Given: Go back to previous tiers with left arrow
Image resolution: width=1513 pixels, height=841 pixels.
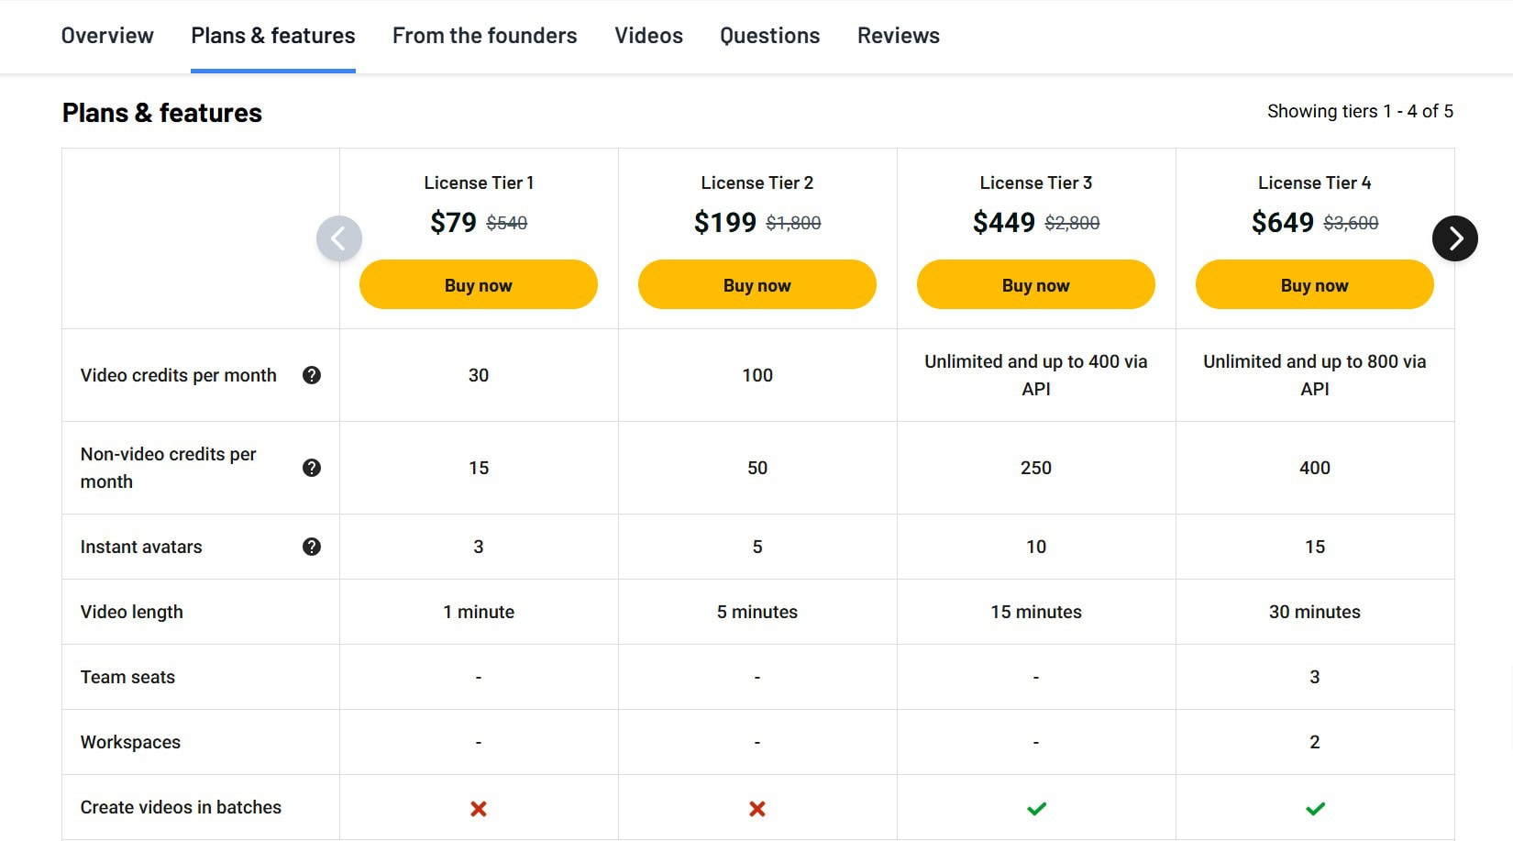Looking at the screenshot, I should pyautogui.click(x=339, y=238).
